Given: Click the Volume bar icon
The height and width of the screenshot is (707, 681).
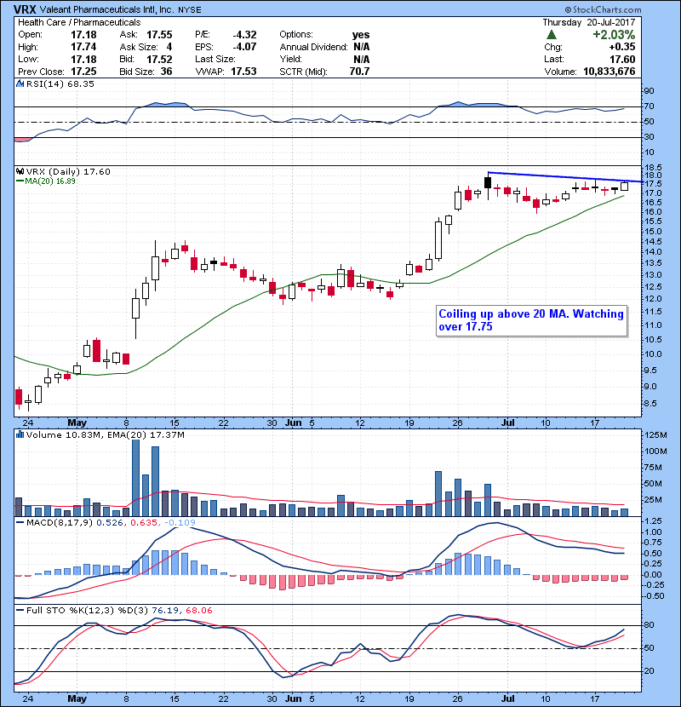Looking at the screenshot, I should [20, 434].
